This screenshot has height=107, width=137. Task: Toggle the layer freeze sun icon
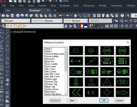click(11, 26)
